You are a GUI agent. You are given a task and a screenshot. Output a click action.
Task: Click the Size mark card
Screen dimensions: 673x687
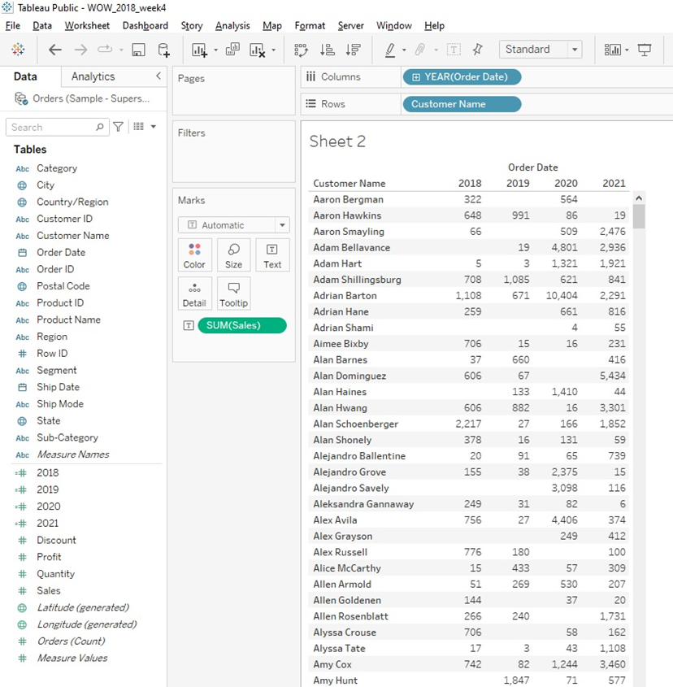click(x=233, y=255)
